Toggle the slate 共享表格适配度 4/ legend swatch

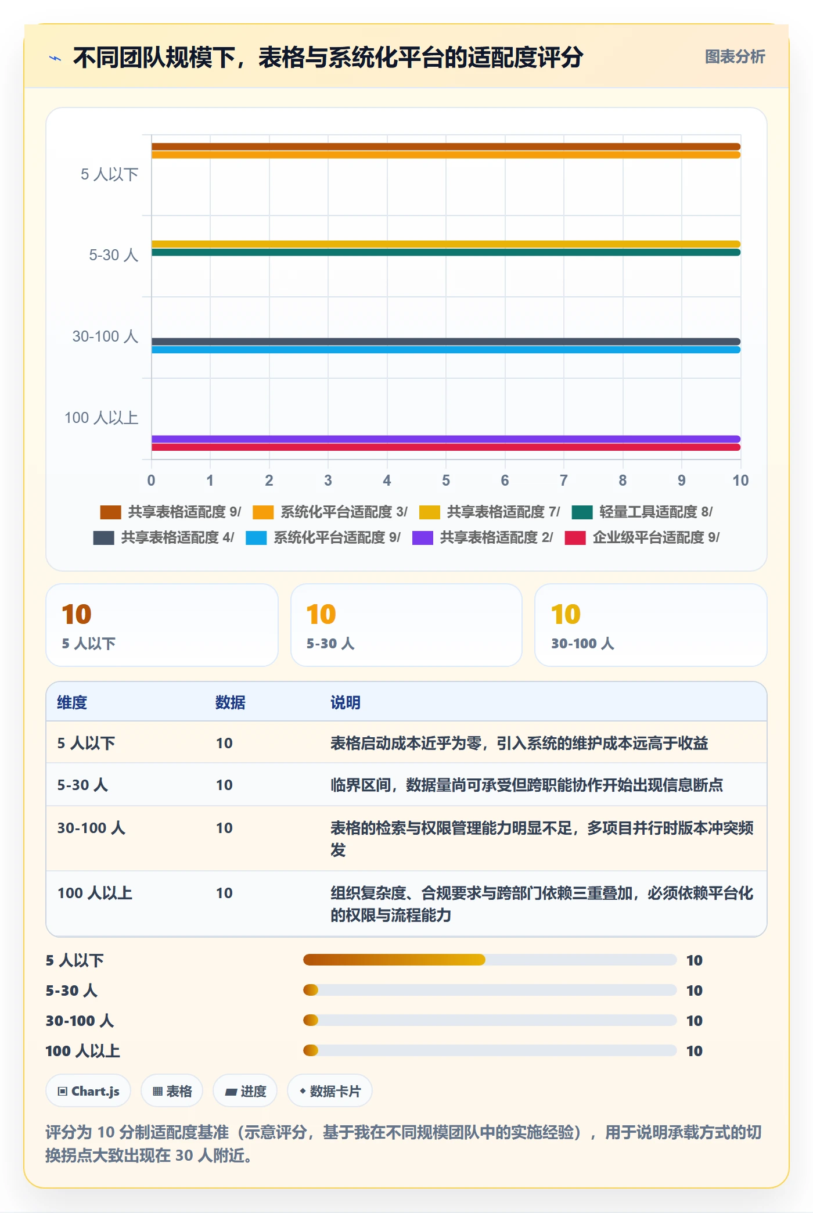[x=103, y=537]
